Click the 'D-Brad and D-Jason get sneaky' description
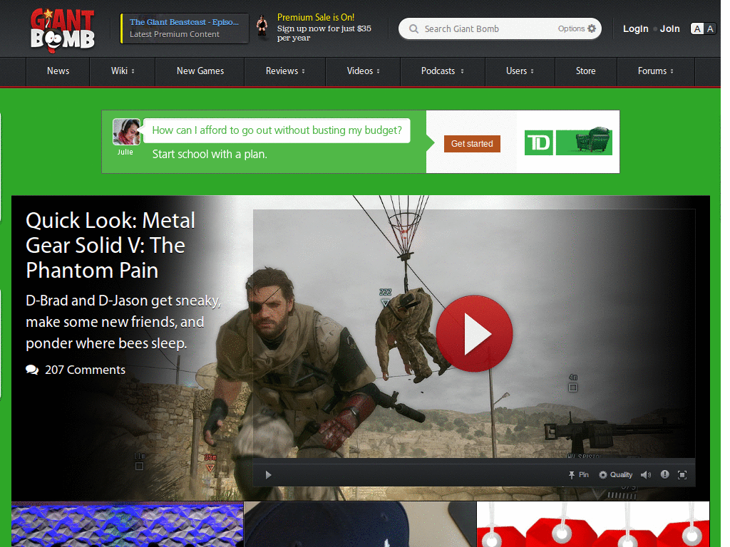This screenshot has height=547, width=730. click(123, 322)
